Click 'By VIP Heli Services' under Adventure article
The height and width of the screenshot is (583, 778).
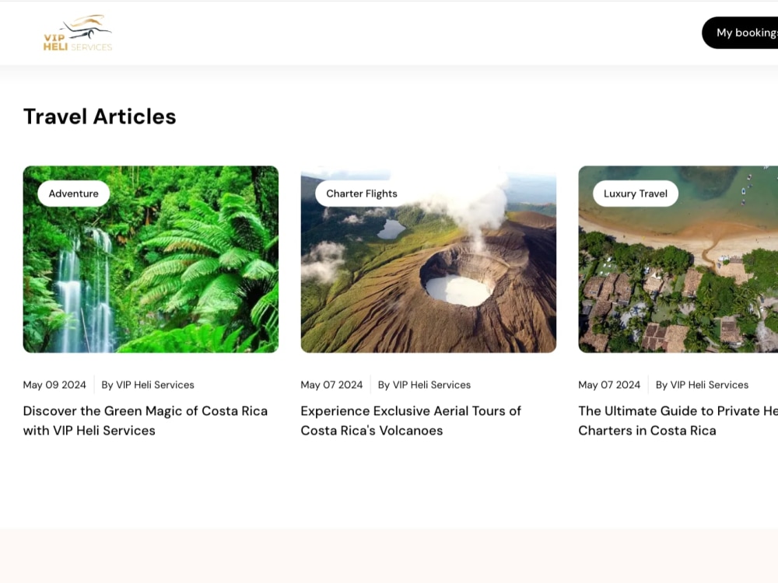click(148, 385)
